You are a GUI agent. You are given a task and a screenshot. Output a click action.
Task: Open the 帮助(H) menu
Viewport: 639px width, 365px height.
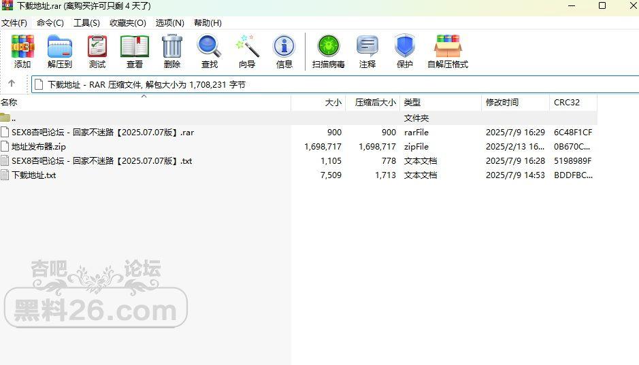coord(208,23)
